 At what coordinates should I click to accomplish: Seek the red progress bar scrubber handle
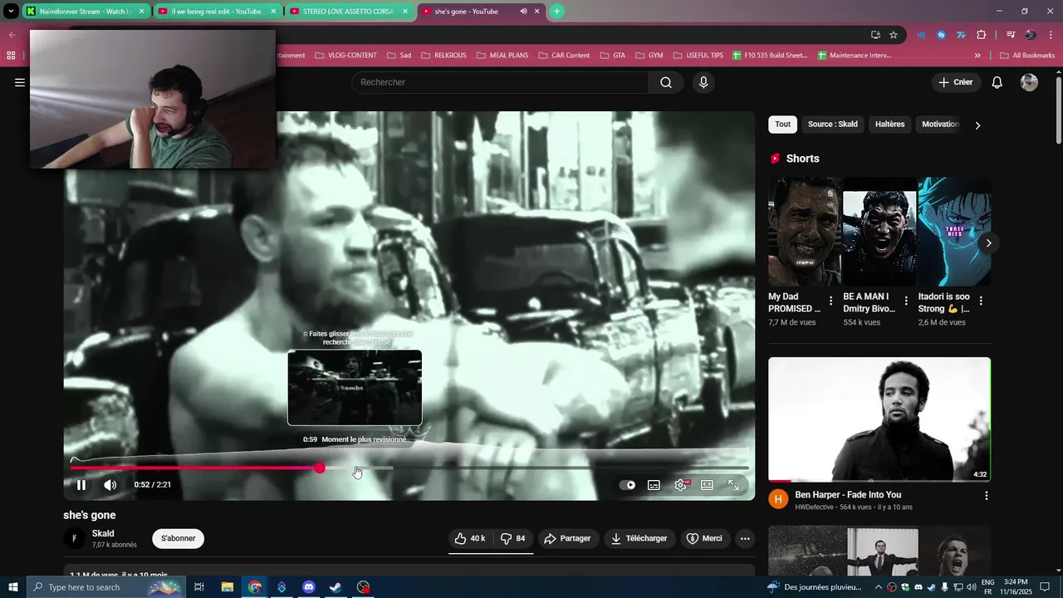tap(320, 468)
